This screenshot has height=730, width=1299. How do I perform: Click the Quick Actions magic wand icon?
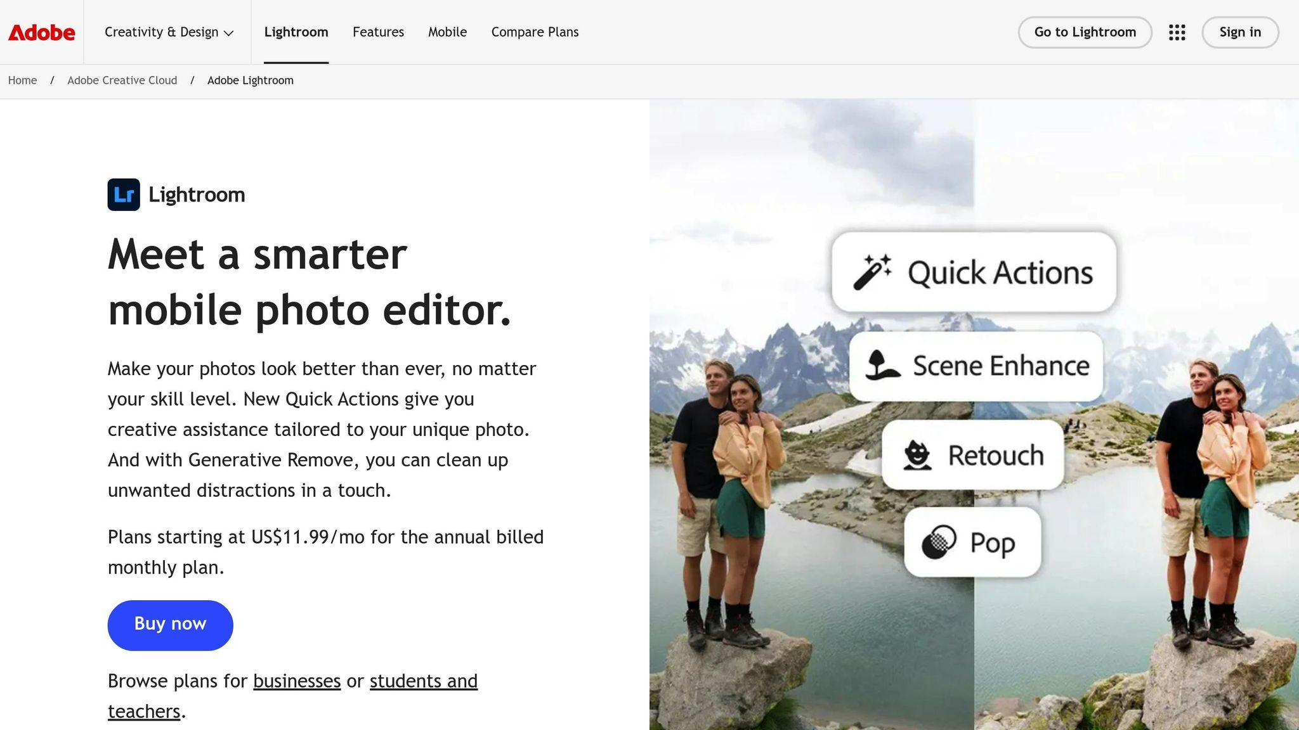coord(872,272)
